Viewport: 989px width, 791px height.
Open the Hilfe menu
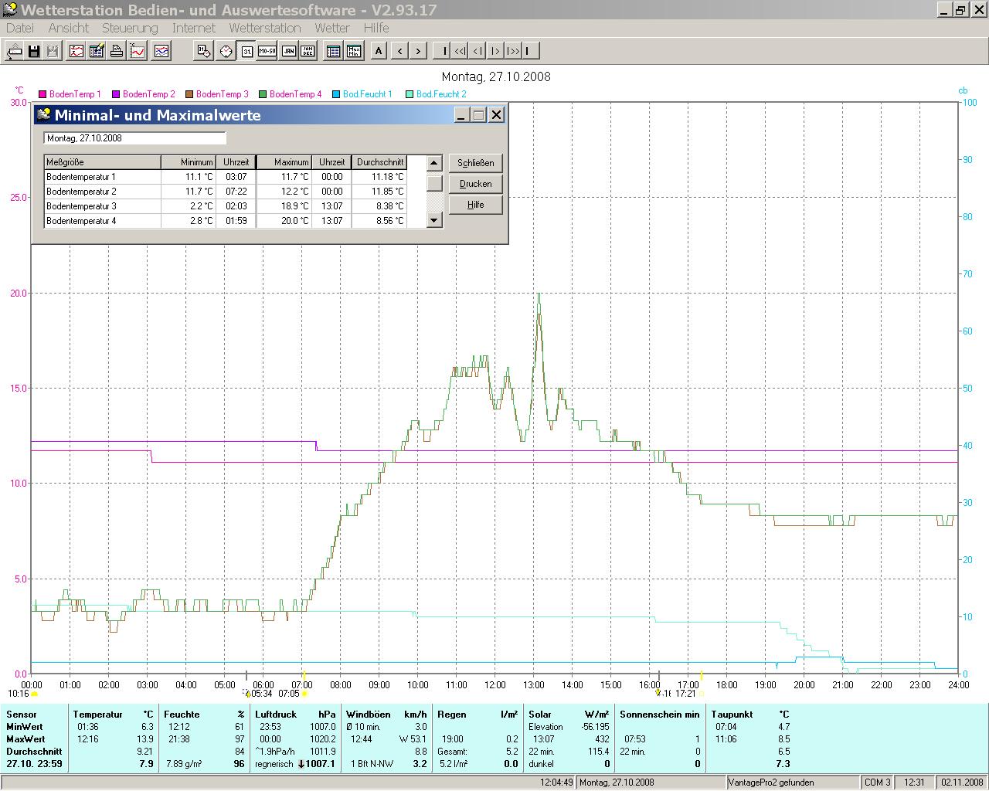click(376, 28)
